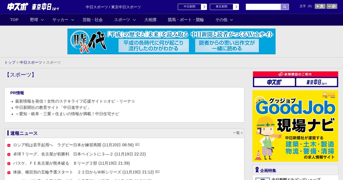Screen dimensions: 343x180
Task: Open the ロシア戦は若手起用へ rugby article
Action: (73, 145)
